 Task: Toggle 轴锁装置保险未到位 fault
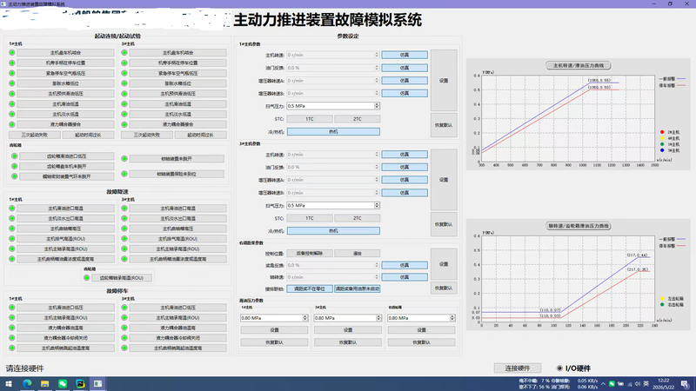[177, 175]
